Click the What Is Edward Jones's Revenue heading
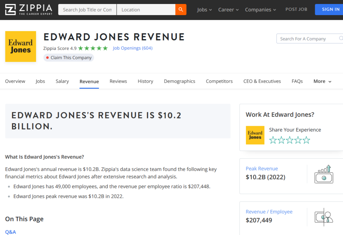This screenshot has width=343, height=235. pos(45,157)
